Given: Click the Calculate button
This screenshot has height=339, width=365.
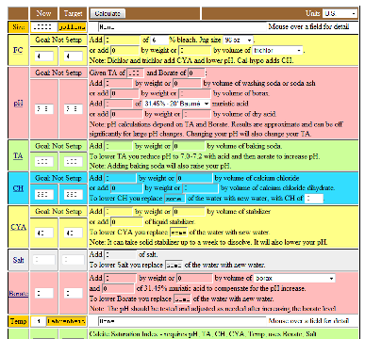Looking at the screenshot, I should (x=108, y=13).
